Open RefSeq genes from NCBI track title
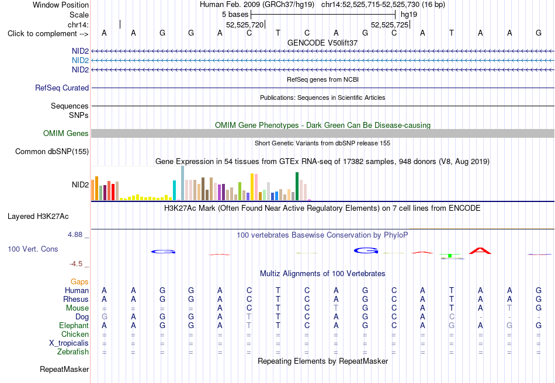 322,79
